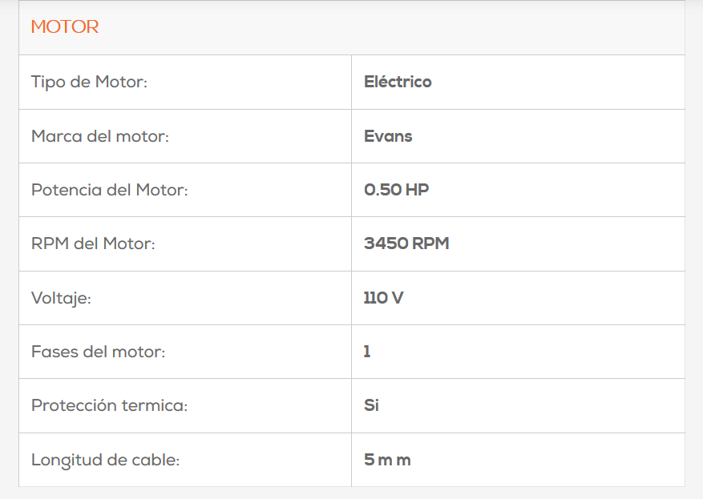Select the "1" phases value
This screenshot has height=499, width=703.
(367, 352)
